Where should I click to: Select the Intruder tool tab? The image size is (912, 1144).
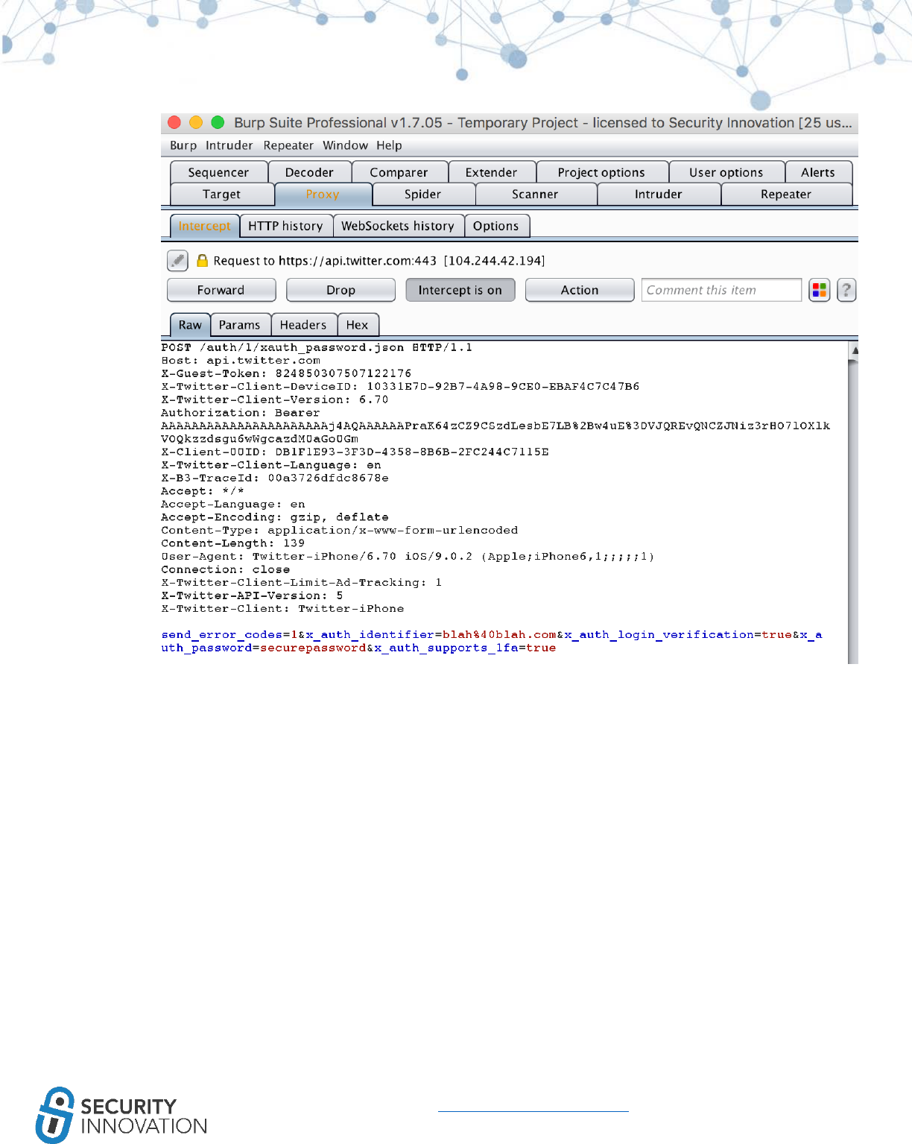(x=659, y=194)
